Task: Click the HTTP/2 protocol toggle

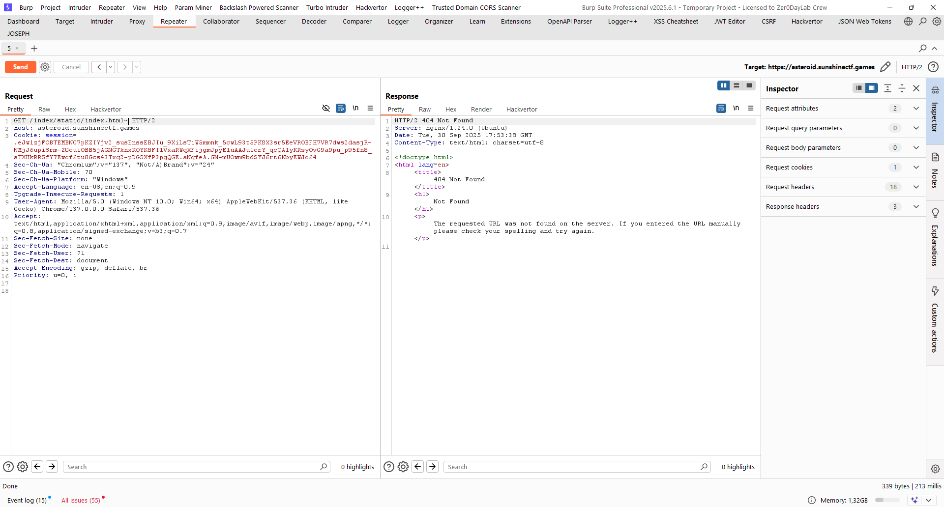Action: (x=912, y=67)
